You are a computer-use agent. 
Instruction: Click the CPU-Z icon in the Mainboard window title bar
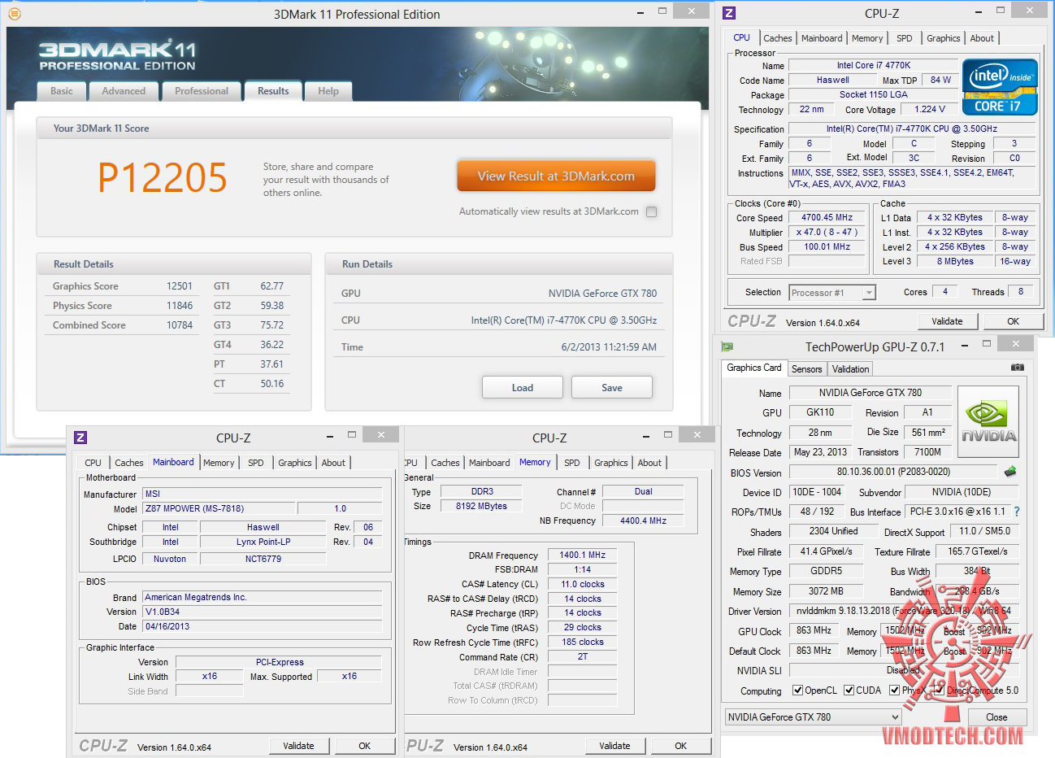[x=80, y=438]
